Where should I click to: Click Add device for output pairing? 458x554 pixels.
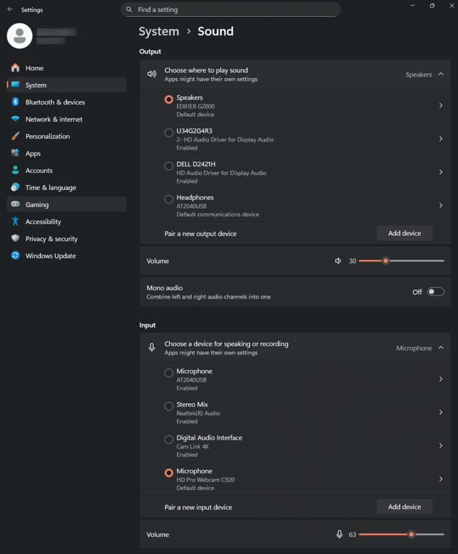coord(404,233)
